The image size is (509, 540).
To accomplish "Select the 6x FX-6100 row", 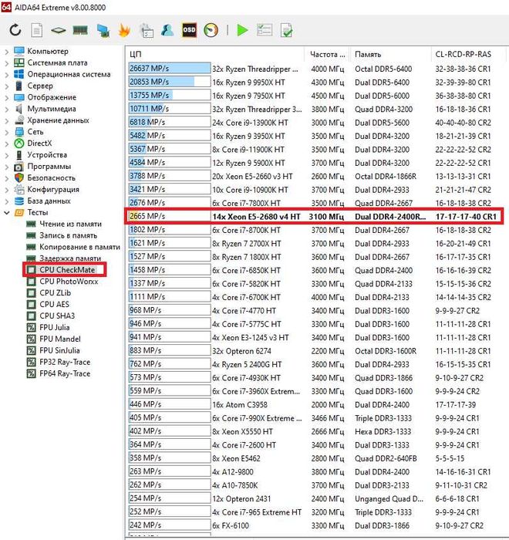I will tap(314, 525).
